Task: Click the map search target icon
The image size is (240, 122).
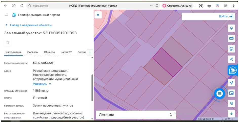Action: [x=231, y=104]
